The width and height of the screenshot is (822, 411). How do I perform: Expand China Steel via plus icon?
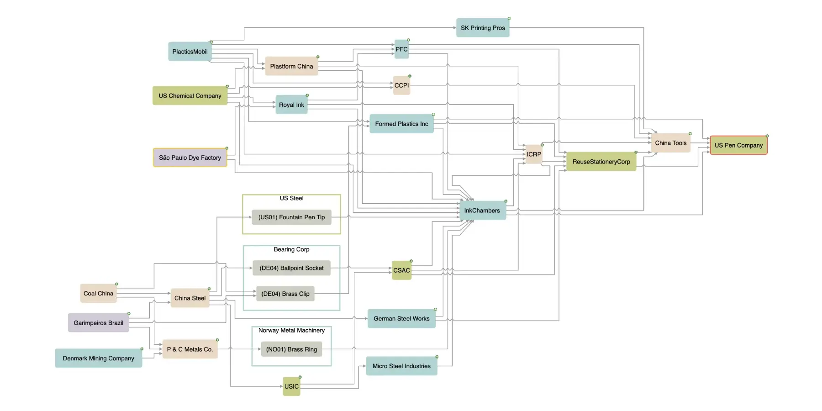pos(209,289)
